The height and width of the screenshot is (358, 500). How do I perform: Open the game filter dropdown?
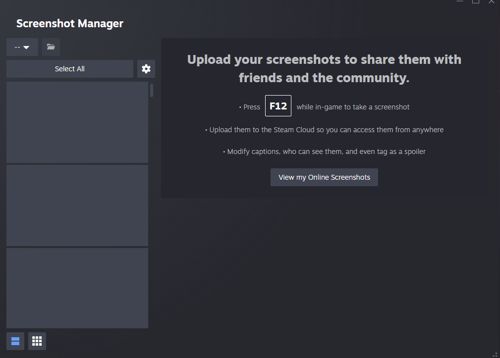tap(22, 47)
